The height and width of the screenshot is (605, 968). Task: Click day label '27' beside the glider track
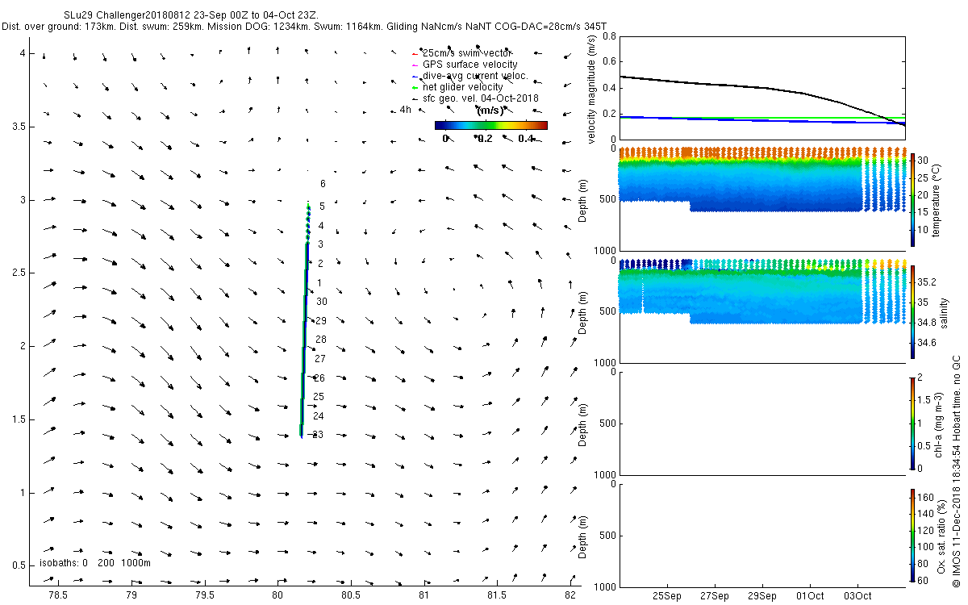point(319,359)
